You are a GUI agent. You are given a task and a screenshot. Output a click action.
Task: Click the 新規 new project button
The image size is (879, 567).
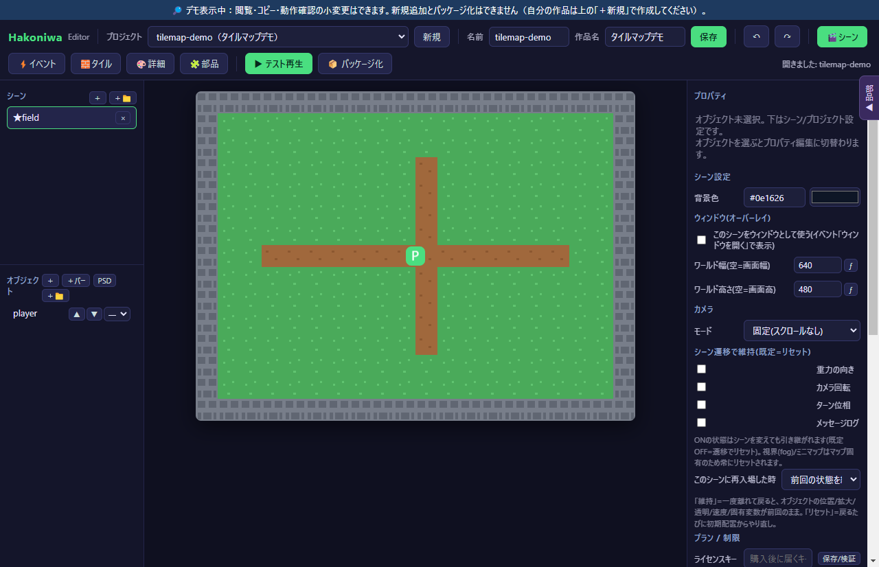432,37
